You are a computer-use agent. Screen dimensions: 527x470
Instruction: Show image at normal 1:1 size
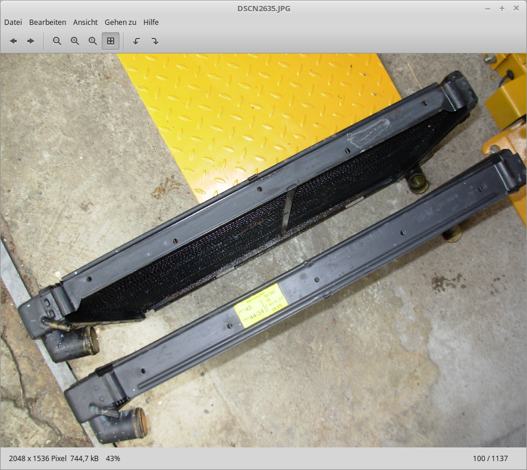[93, 41]
